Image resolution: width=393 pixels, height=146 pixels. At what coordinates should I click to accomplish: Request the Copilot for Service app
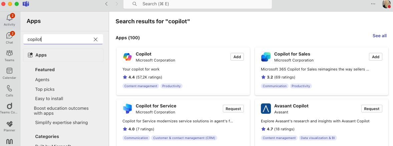(233, 108)
